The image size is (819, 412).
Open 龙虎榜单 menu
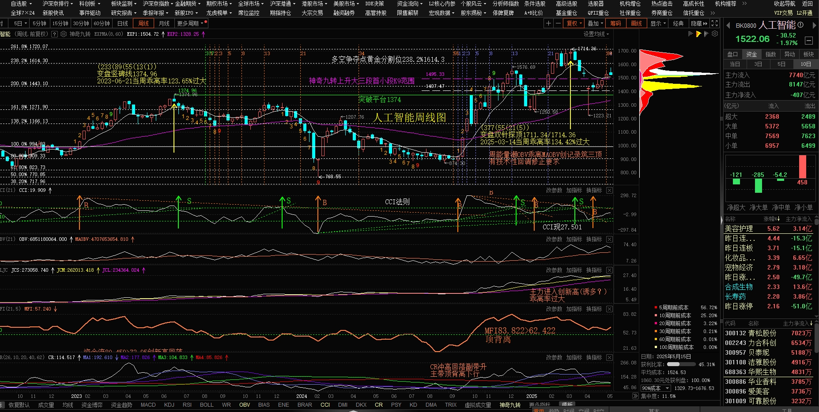219,13
